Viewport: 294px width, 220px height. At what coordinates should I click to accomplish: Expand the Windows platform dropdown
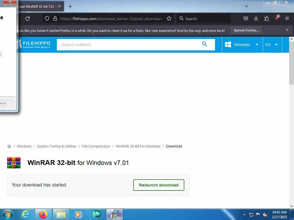tap(242, 45)
